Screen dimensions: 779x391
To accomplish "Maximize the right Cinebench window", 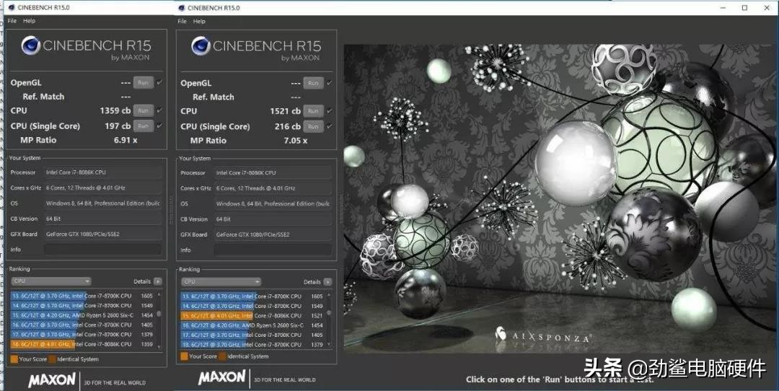I will 744,7.
